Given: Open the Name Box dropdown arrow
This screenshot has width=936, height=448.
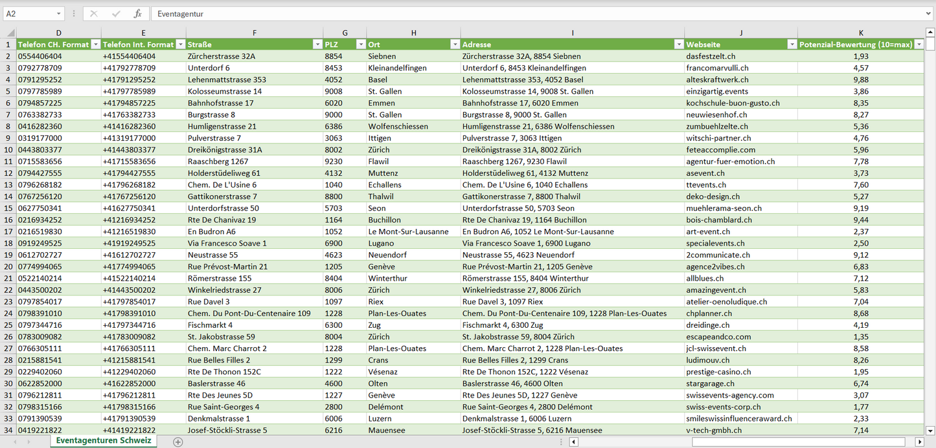Looking at the screenshot, I should [x=59, y=14].
